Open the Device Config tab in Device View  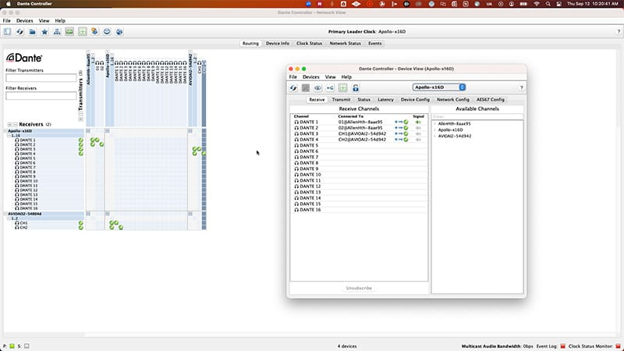[x=415, y=100]
